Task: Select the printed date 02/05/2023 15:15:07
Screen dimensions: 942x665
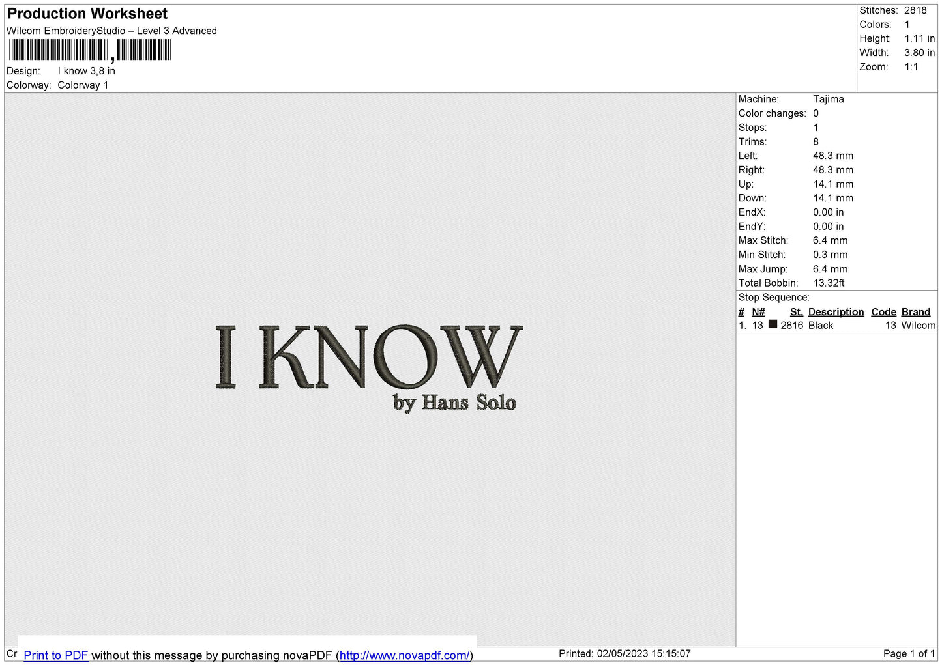Action: point(643,654)
